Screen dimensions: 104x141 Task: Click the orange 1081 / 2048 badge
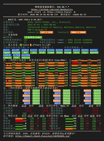pyautogui.click(x=78, y=32)
